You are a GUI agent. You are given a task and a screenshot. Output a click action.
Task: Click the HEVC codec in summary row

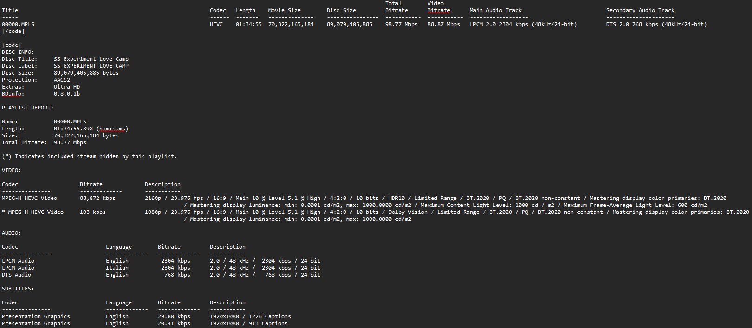216,24
